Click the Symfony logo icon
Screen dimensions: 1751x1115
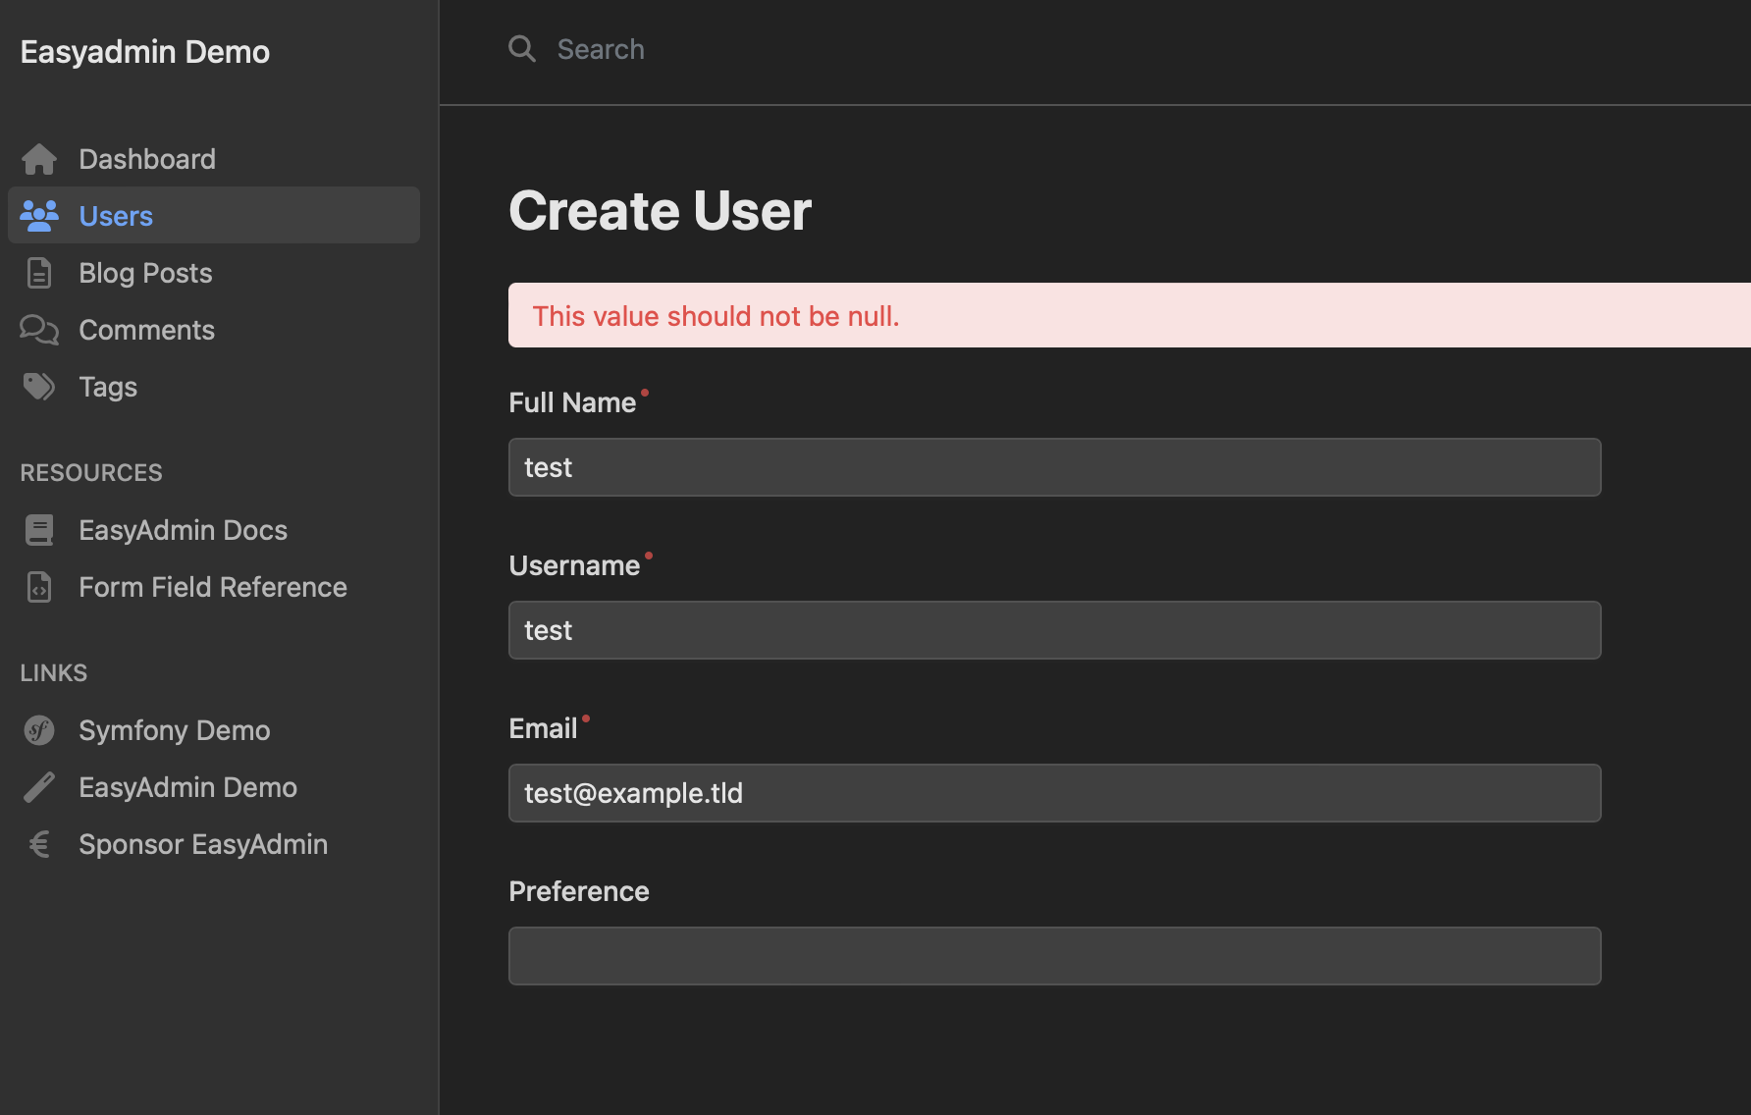(39, 729)
